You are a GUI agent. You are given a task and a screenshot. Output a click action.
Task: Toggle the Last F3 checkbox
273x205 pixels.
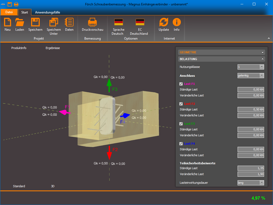pos(181,124)
